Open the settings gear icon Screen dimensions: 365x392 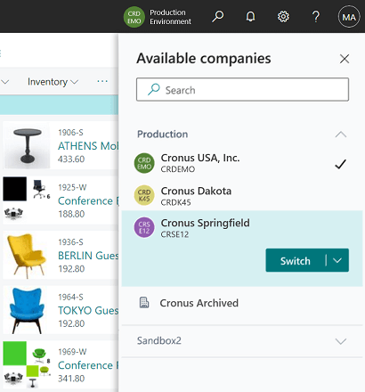[x=283, y=17]
